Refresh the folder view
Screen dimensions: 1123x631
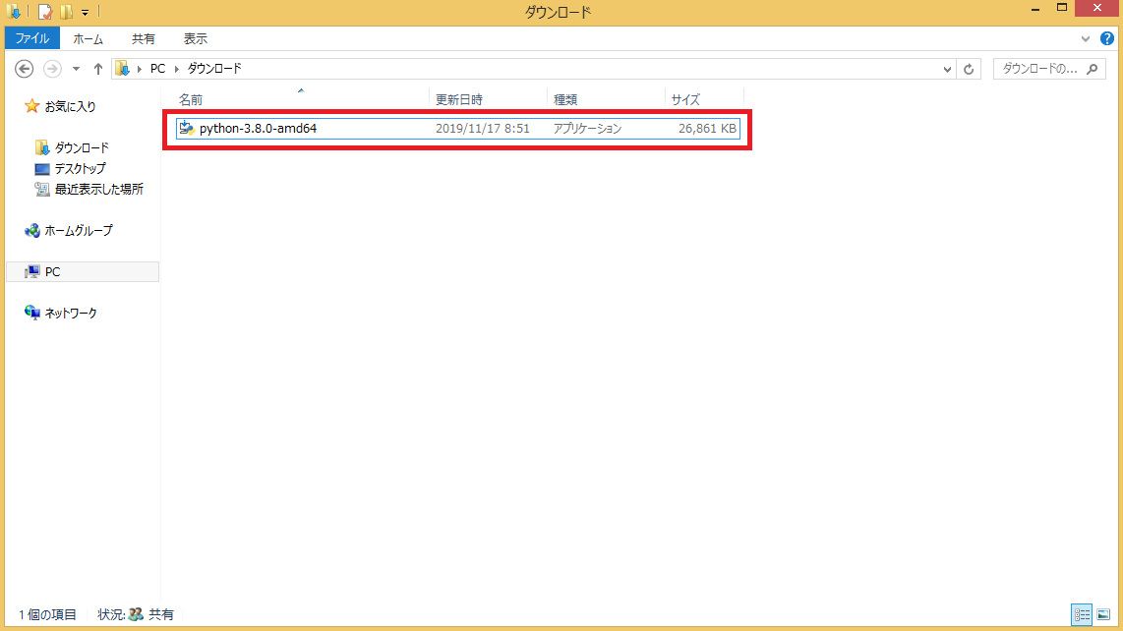[969, 69]
